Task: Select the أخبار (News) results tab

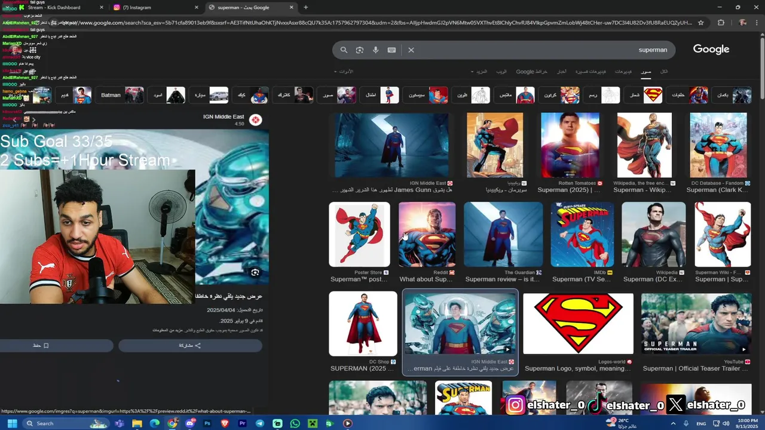Action: pyautogui.click(x=562, y=72)
